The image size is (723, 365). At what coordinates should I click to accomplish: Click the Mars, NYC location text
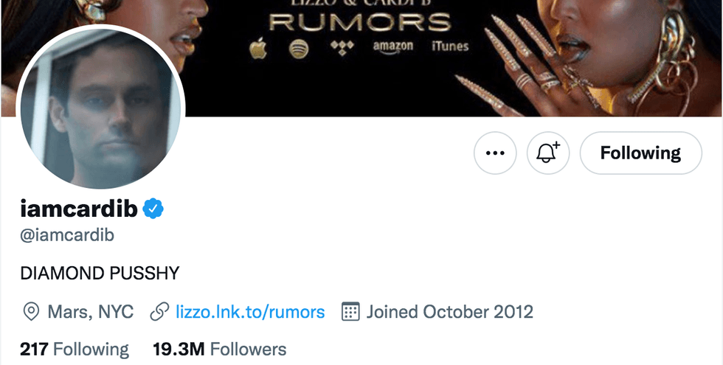point(90,311)
